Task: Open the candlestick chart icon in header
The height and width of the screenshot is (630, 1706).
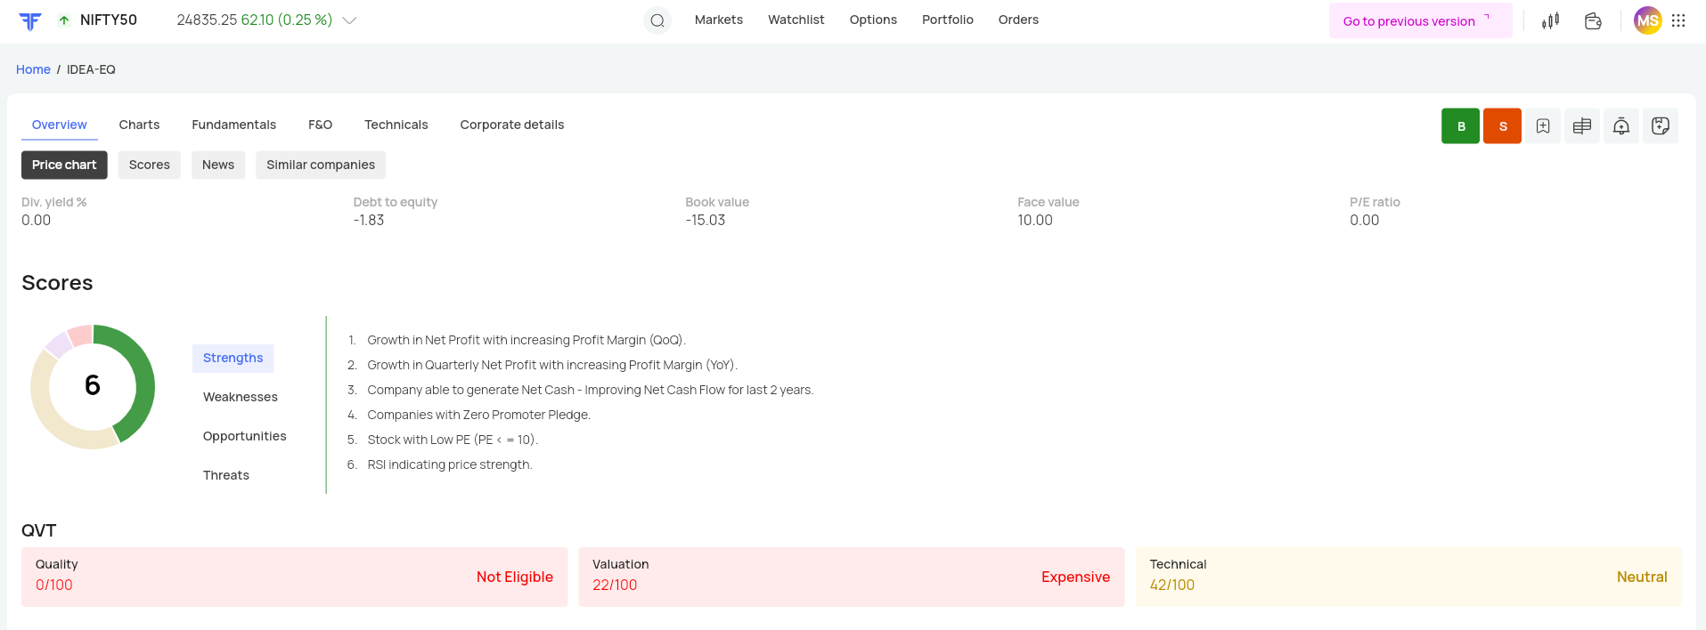Action: (x=1551, y=20)
